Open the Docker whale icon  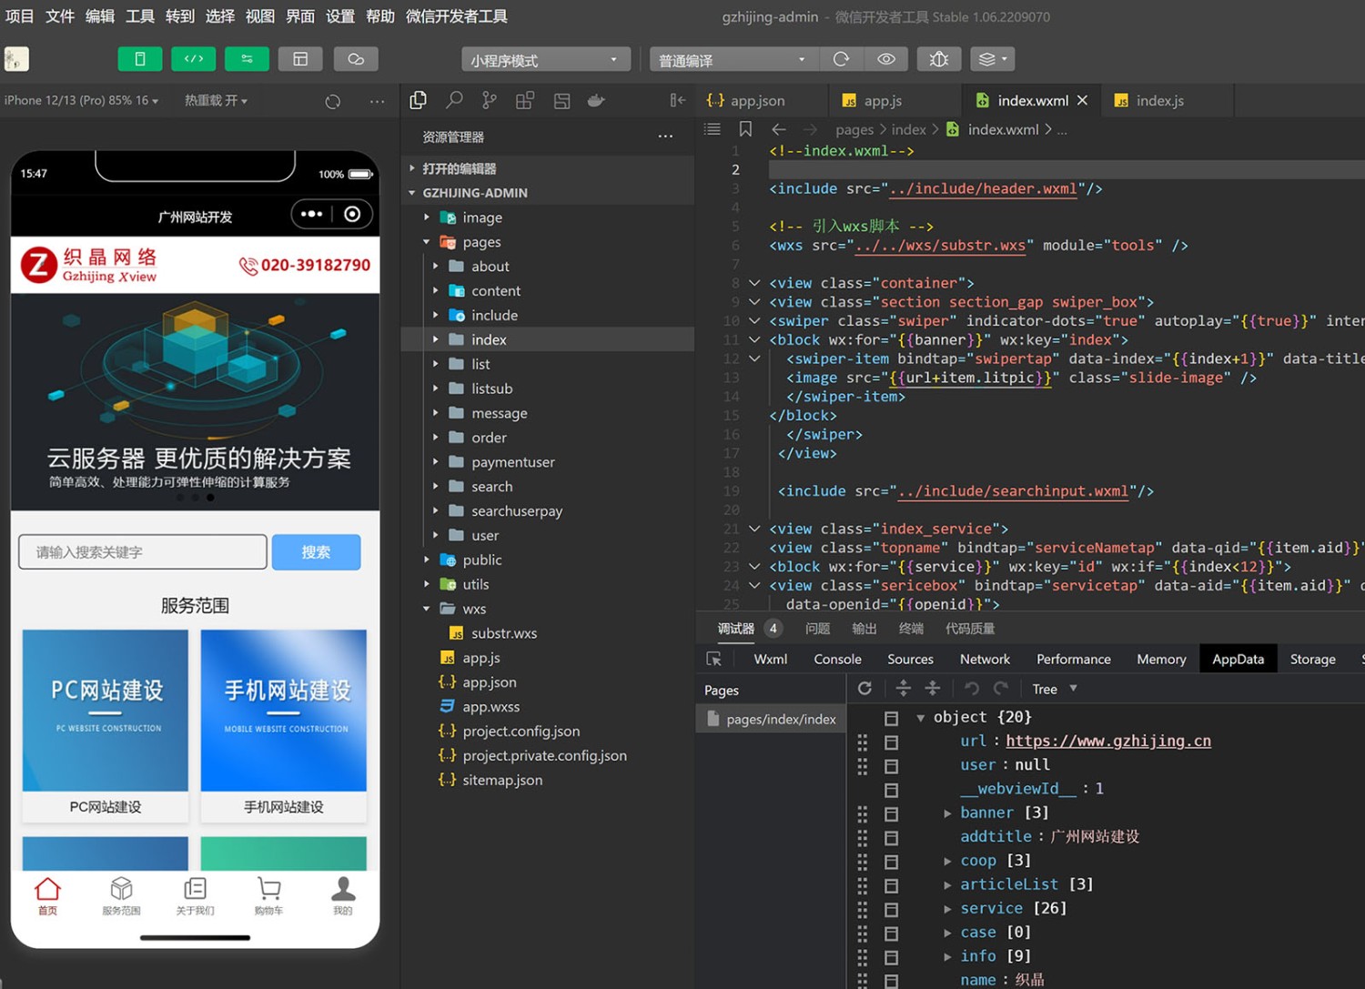[596, 100]
